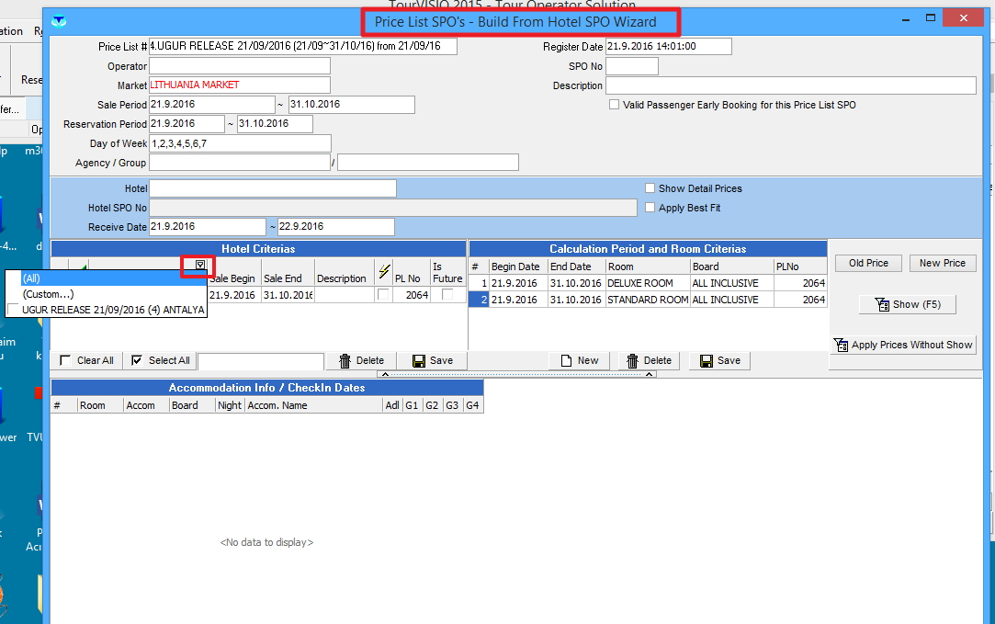Click New document icon in Calculation Period panel
Viewport: 995px width, 624px height.
click(567, 361)
